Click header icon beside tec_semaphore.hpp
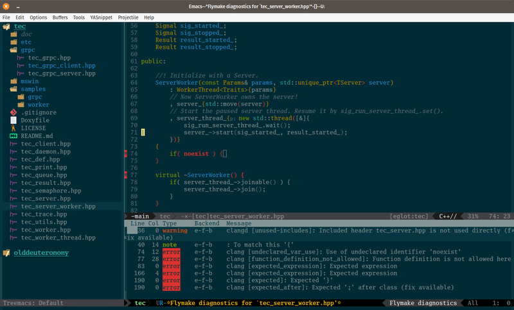This screenshot has height=310, width=514. [13, 191]
